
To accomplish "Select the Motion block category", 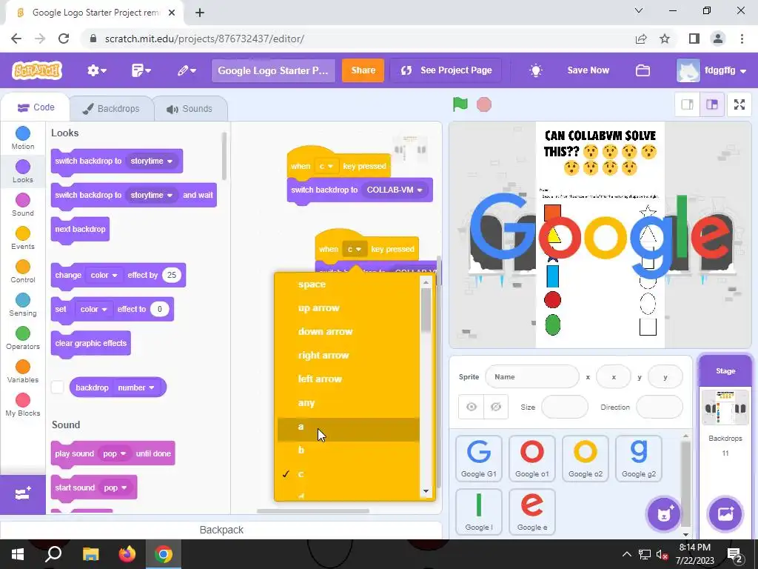I will point(23,138).
